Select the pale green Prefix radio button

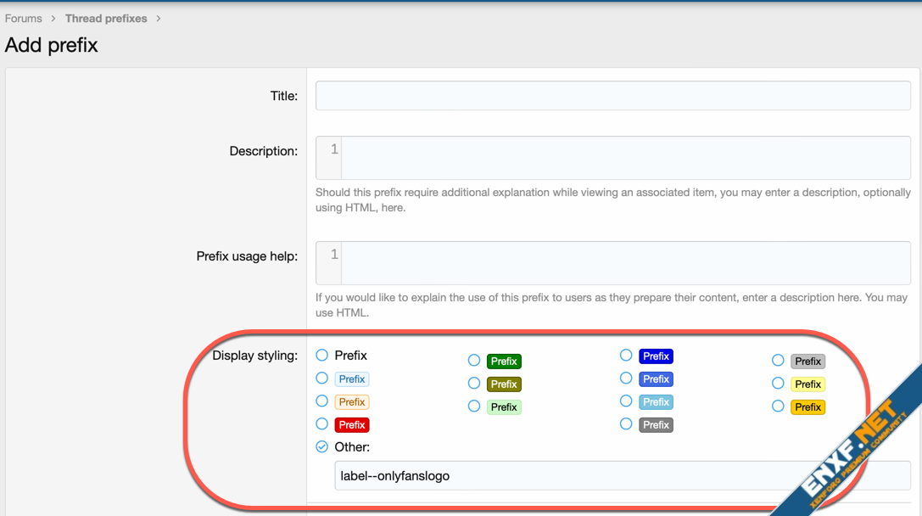(474, 407)
